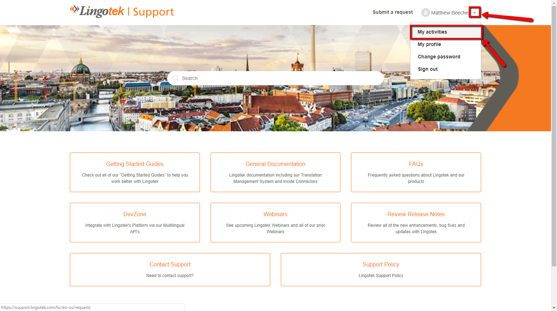Open Review Release Notes card

tap(416, 223)
